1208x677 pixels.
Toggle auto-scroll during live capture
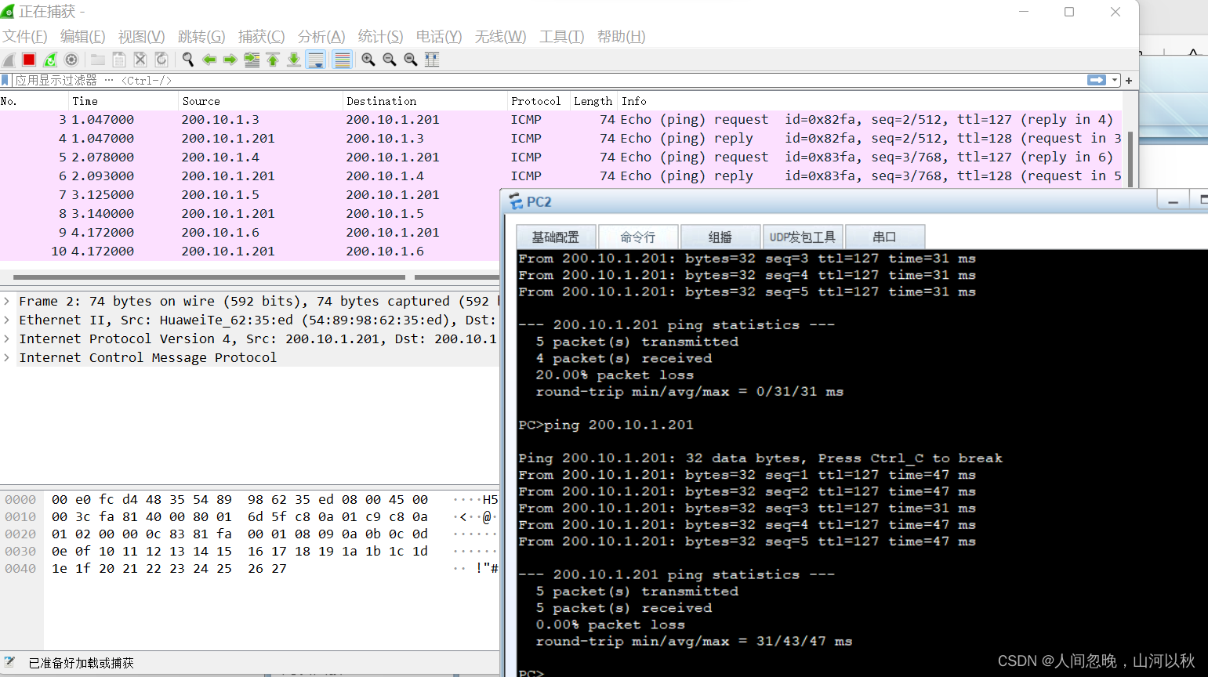316,60
